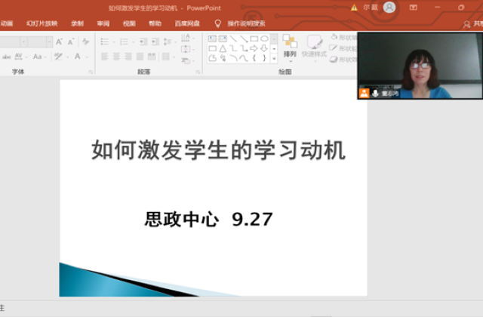Open the paragraph group dialog launcher

point(198,72)
